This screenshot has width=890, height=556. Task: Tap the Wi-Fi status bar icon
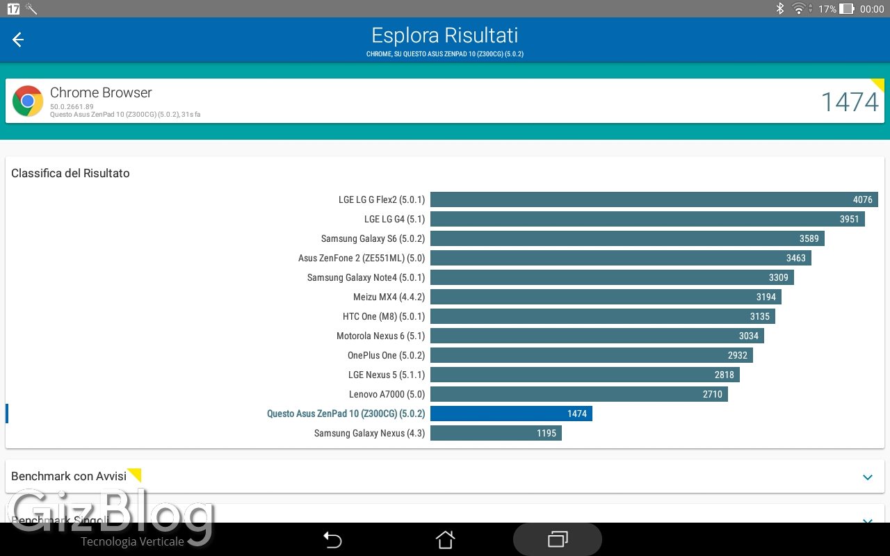click(x=800, y=9)
